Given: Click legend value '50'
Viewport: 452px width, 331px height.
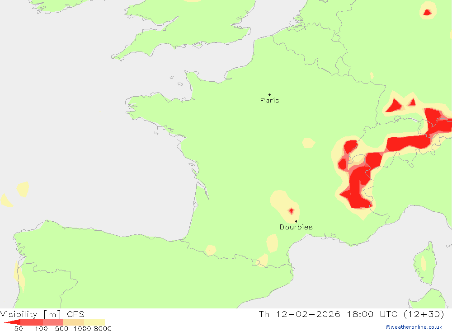Looking at the screenshot, I should (x=19, y=328).
